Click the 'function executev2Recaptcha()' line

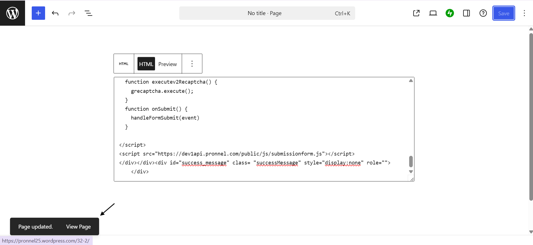point(171,82)
